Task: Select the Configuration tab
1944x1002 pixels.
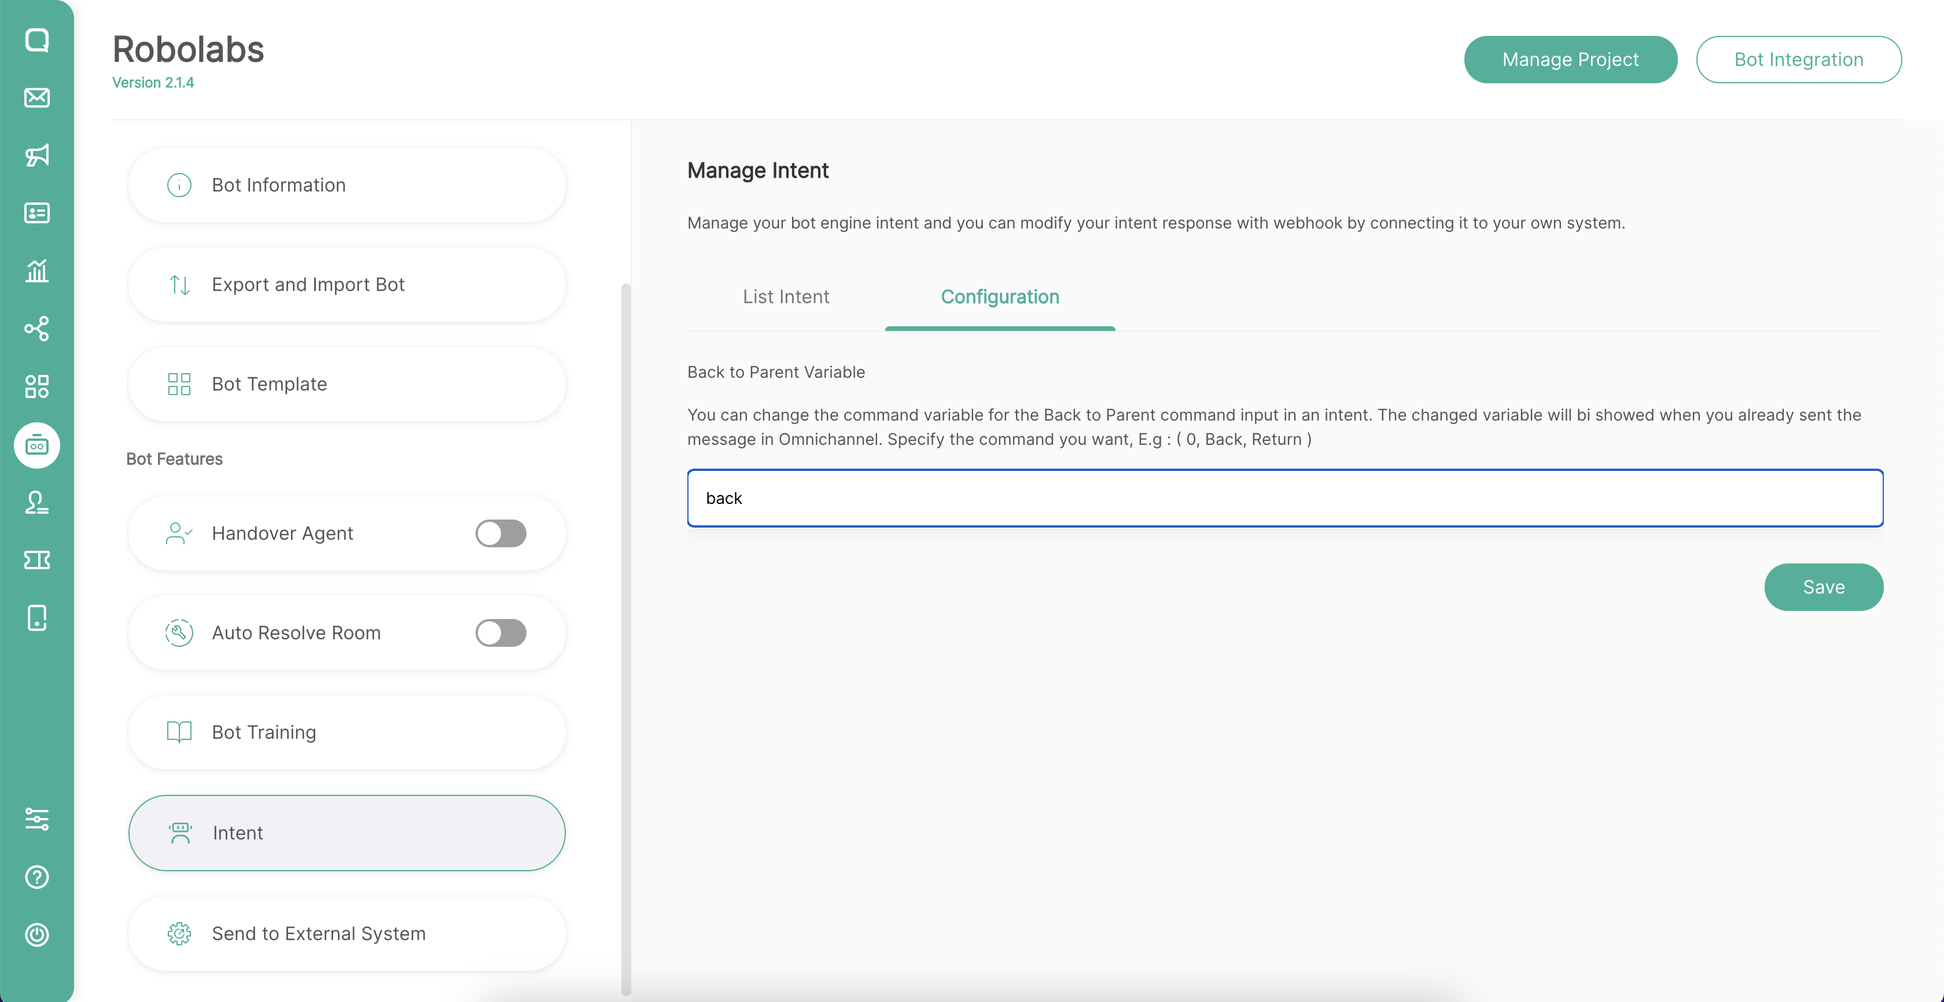Action: coord(999,297)
